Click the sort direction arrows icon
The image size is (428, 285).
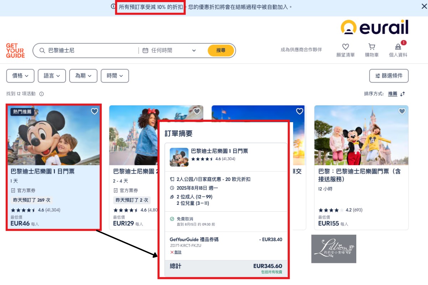403,94
